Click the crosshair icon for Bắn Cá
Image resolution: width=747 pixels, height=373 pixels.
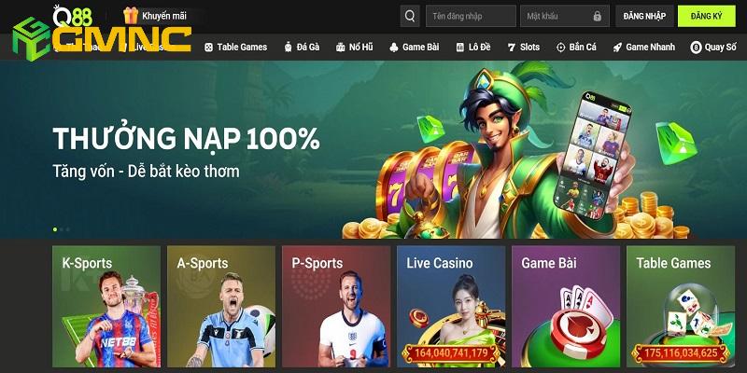point(561,48)
